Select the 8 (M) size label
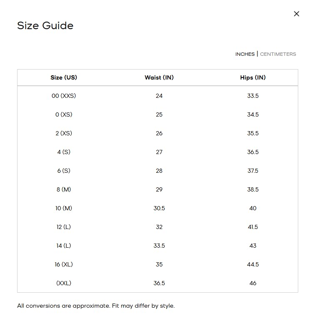This screenshot has height=316, width=317. (x=64, y=189)
